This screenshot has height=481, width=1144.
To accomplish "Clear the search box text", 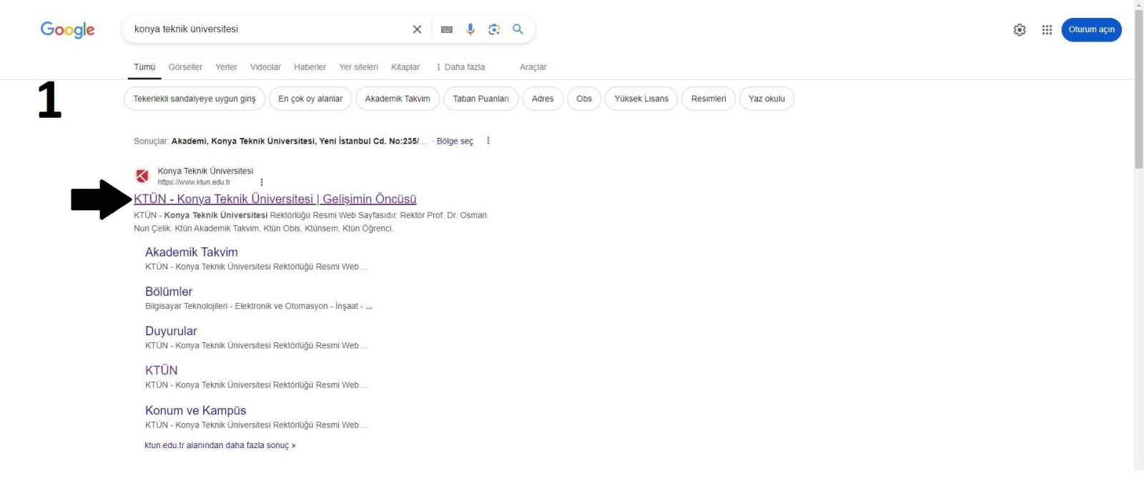I will point(417,29).
